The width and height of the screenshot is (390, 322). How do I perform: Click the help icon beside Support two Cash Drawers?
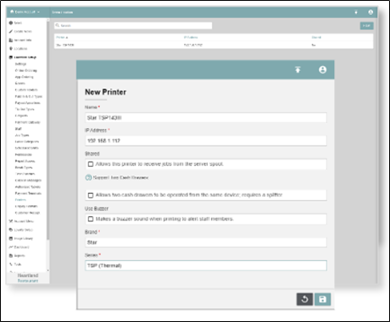click(x=88, y=178)
